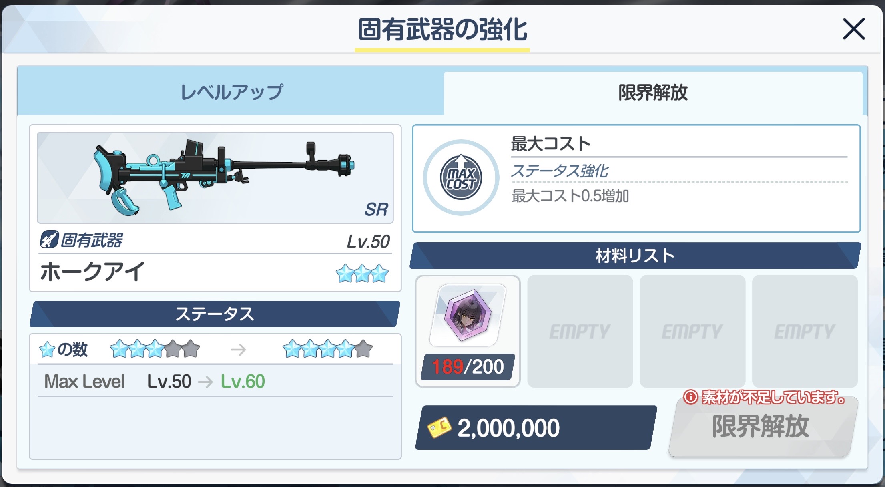Click the first EMPTY material slot
The height and width of the screenshot is (487, 885).
(580, 331)
